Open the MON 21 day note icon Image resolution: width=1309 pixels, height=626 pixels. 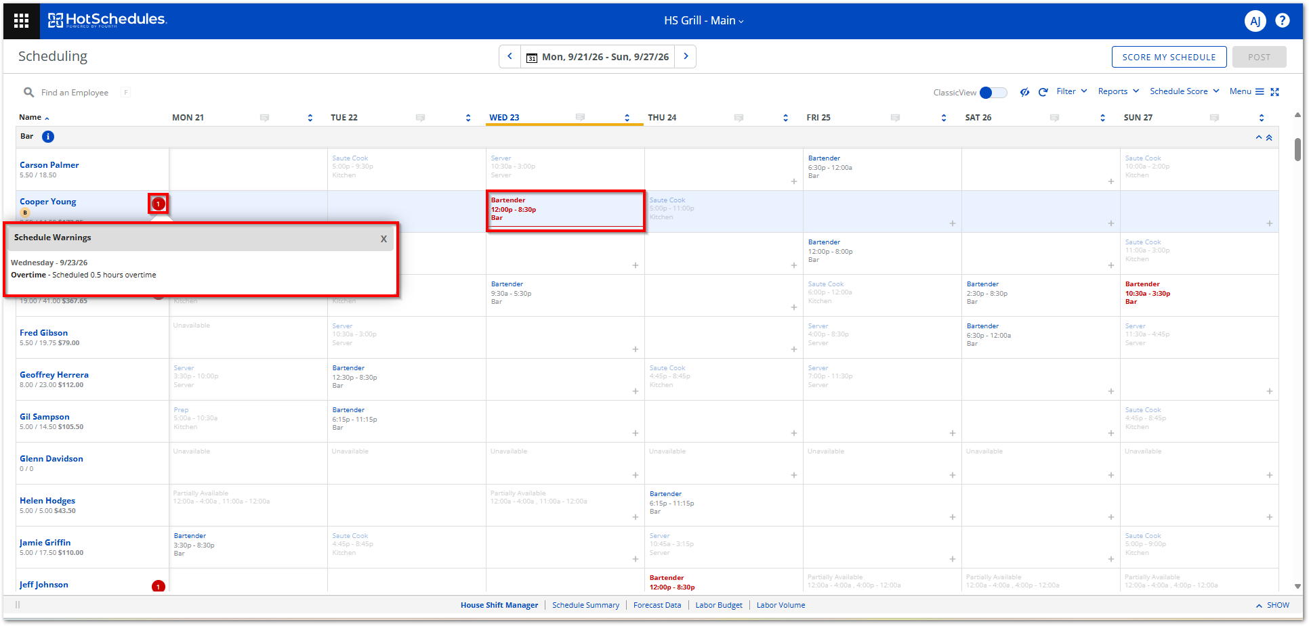click(x=264, y=118)
